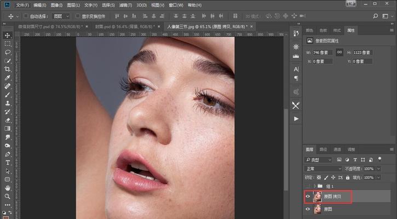Filter layers by pixel layer icon

340,160
